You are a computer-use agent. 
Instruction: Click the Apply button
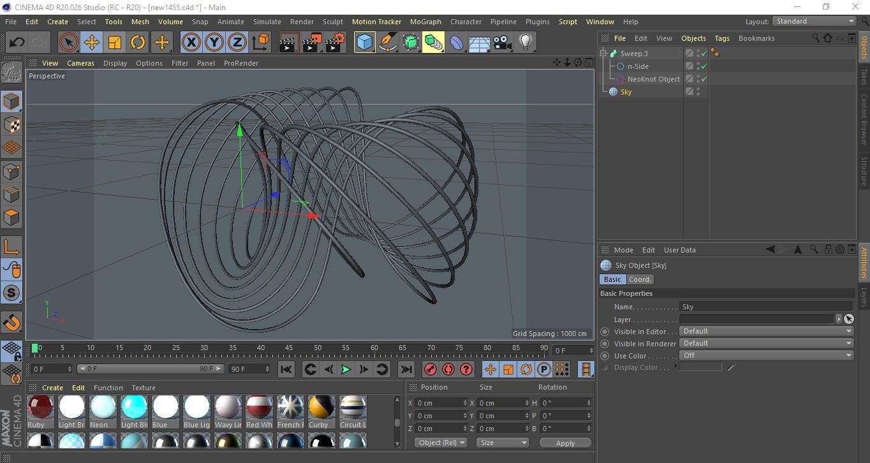click(x=565, y=443)
